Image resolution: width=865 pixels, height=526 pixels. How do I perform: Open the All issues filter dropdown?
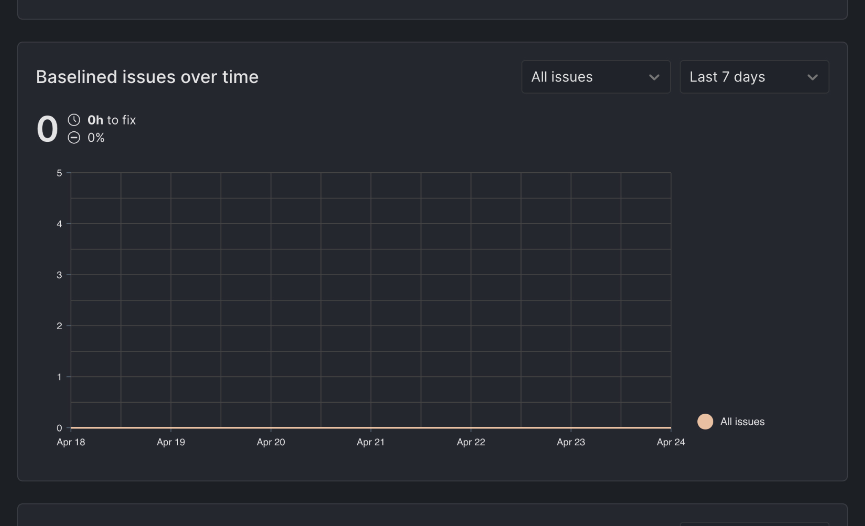click(x=596, y=77)
